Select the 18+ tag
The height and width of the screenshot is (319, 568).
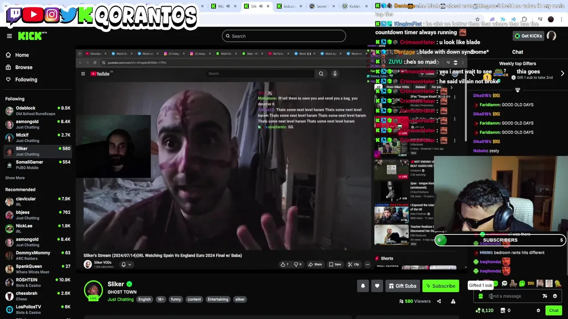[161, 300]
